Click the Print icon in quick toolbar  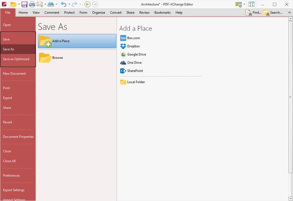tap(32, 4)
